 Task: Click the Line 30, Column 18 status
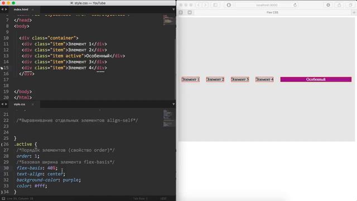click(20, 199)
